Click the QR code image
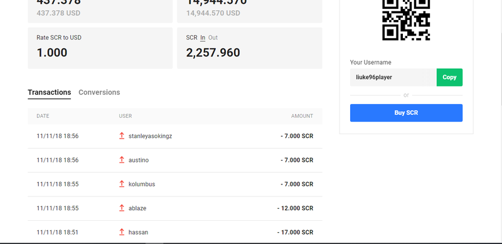The height and width of the screenshot is (244, 502). [x=406, y=20]
